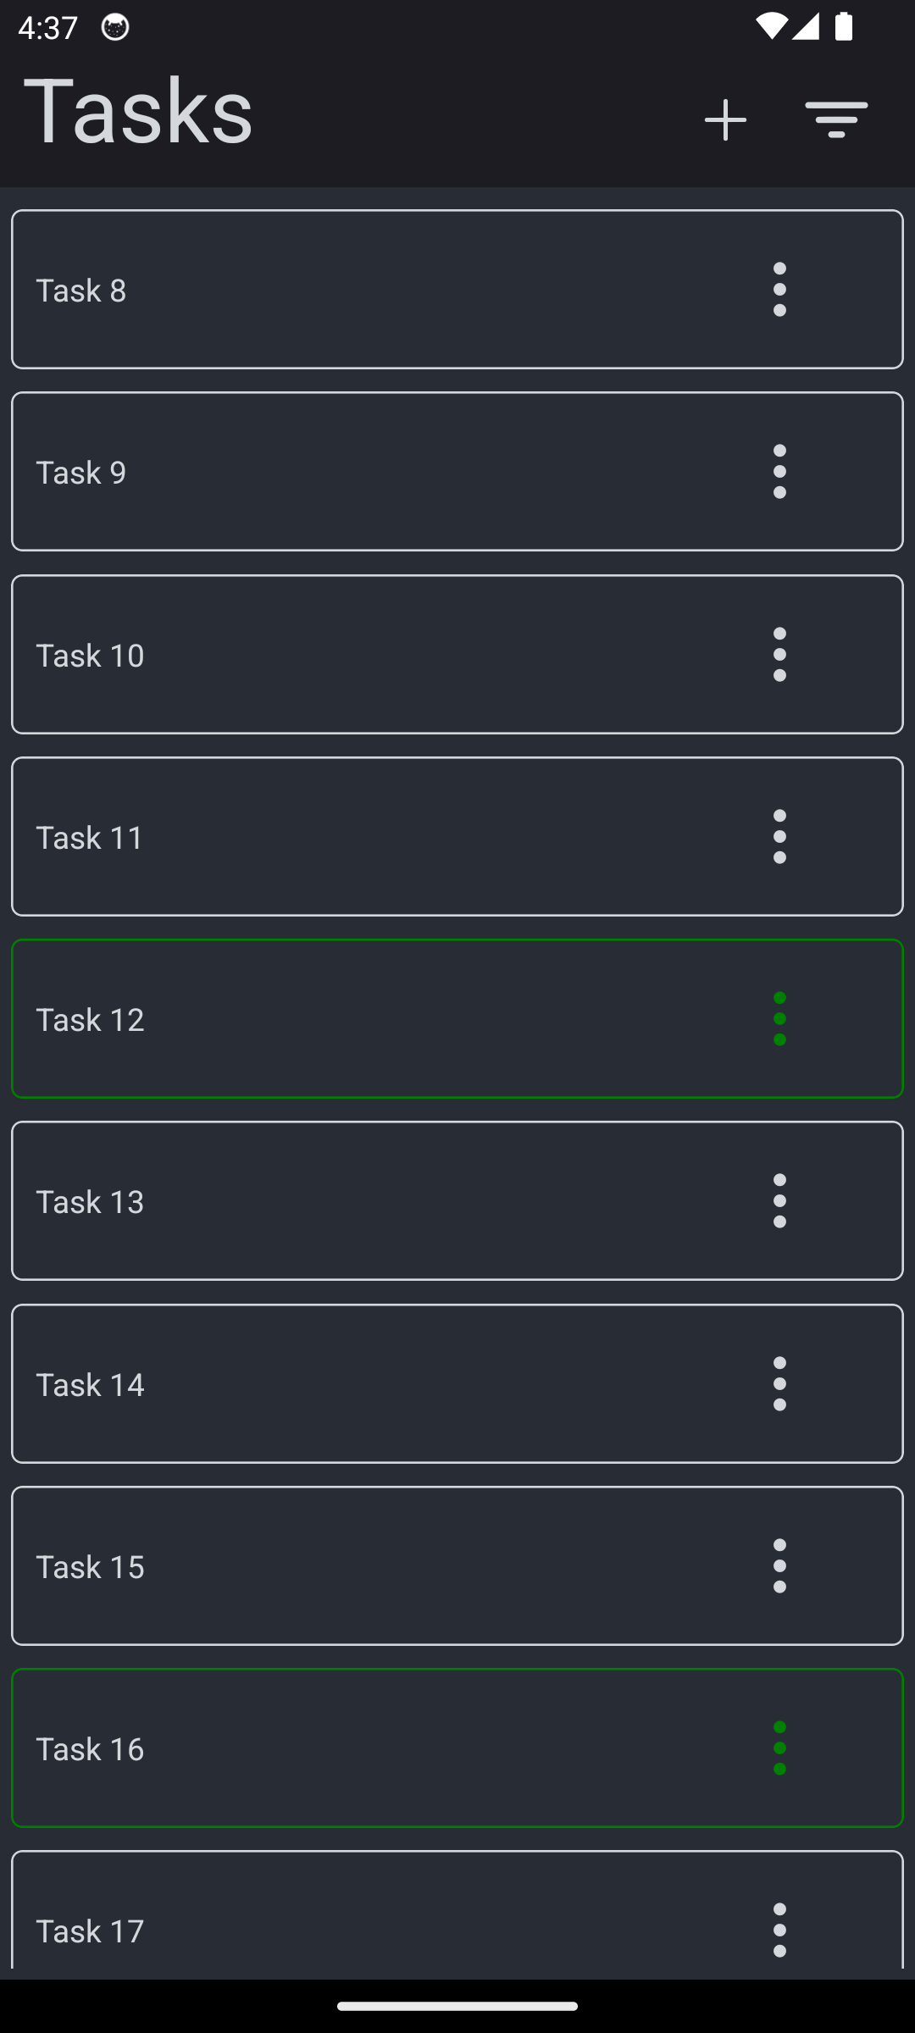Open green overflow menu on Task 12

[779, 1019]
